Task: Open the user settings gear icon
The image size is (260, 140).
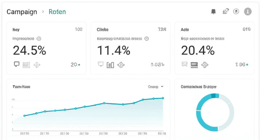Action: [226, 11]
